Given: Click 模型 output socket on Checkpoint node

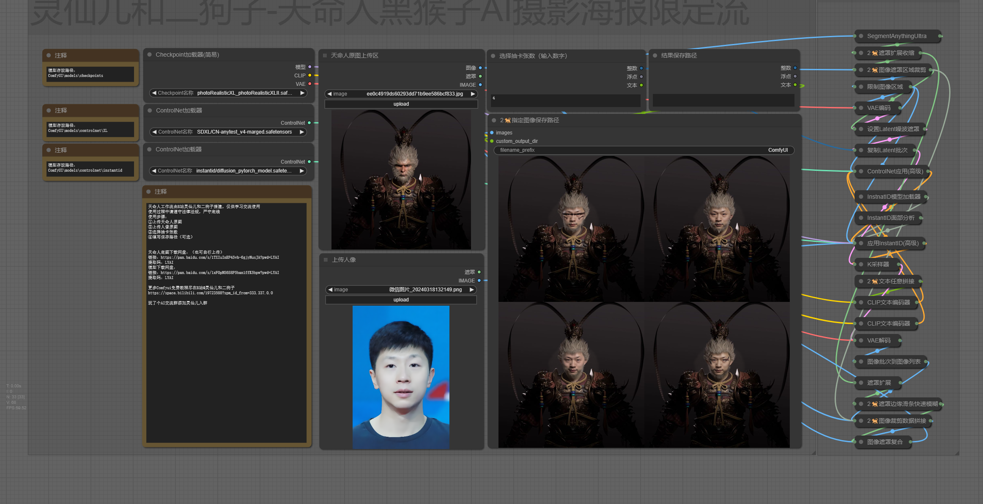Looking at the screenshot, I should [x=310, y=67].
